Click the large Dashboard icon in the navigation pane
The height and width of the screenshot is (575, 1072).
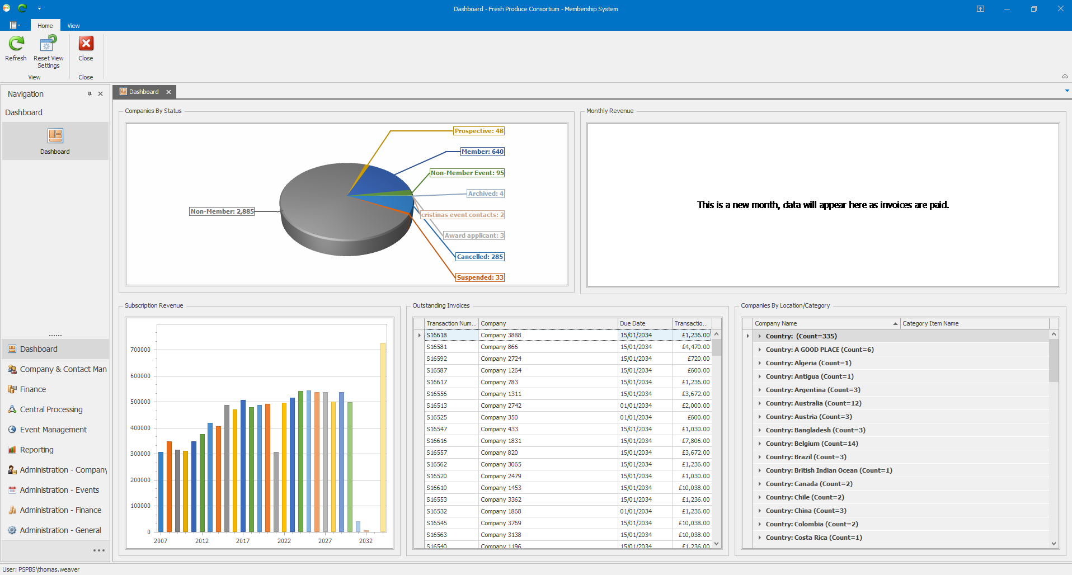tap(55, 136)
